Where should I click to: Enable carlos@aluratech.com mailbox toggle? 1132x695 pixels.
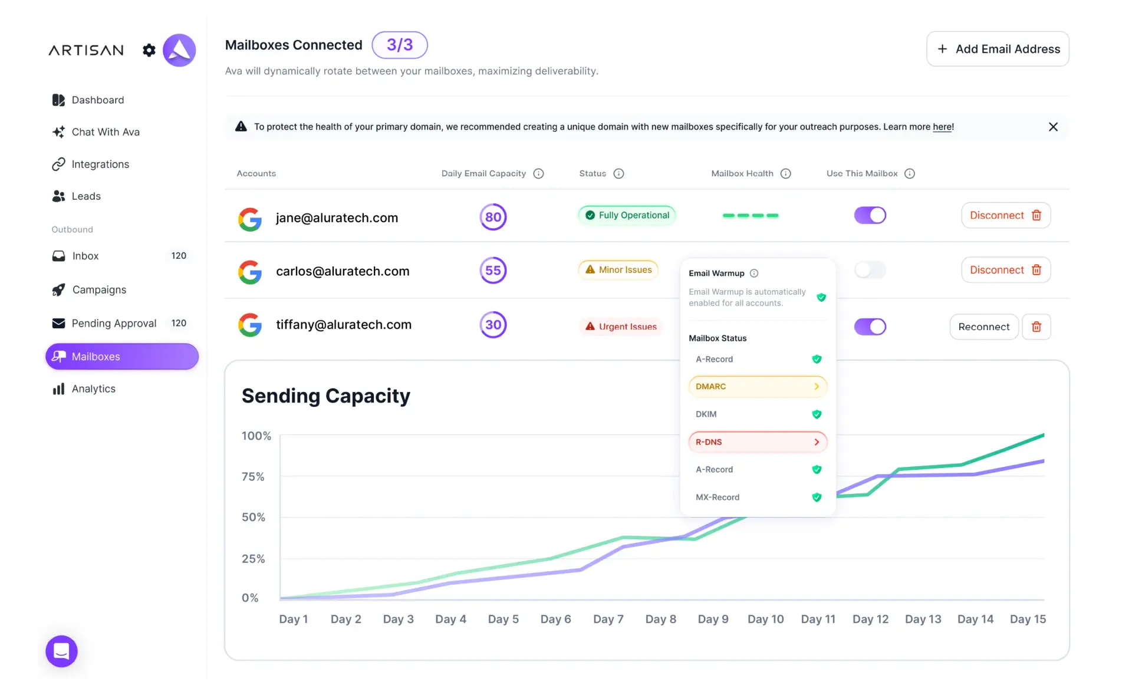870,270
